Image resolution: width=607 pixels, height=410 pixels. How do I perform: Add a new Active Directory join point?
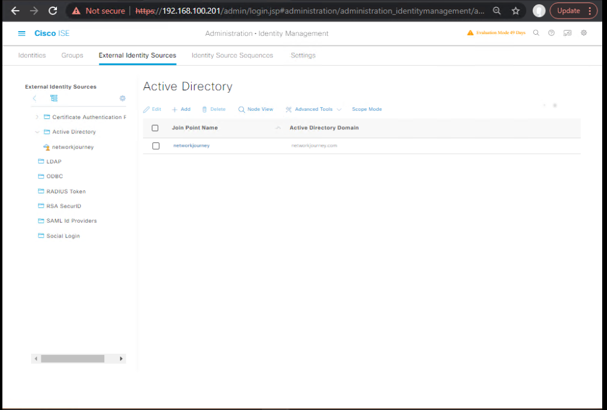pos(181,110)
